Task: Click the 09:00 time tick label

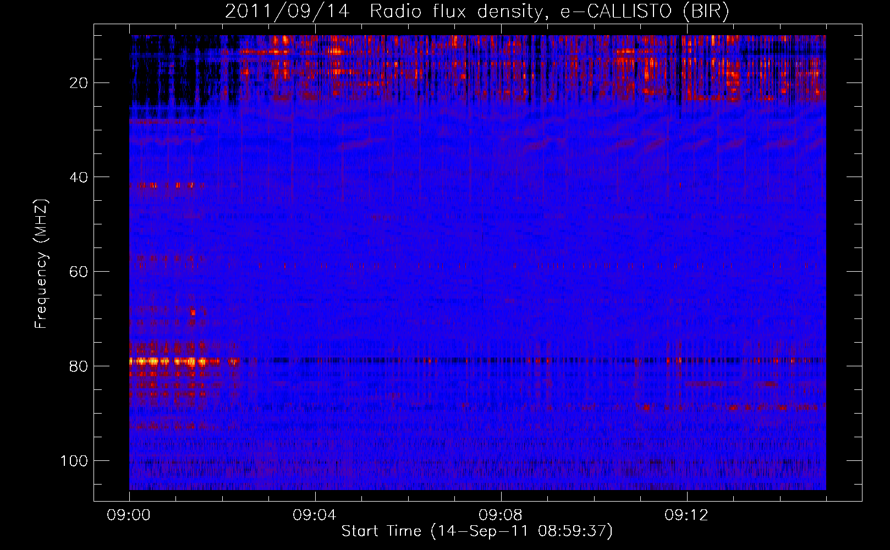Action: click(129, 515)
